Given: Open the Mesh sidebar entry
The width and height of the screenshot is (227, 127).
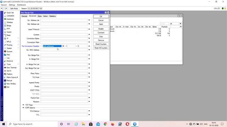Looking at the screenshot, I should (x=9, y=35).
